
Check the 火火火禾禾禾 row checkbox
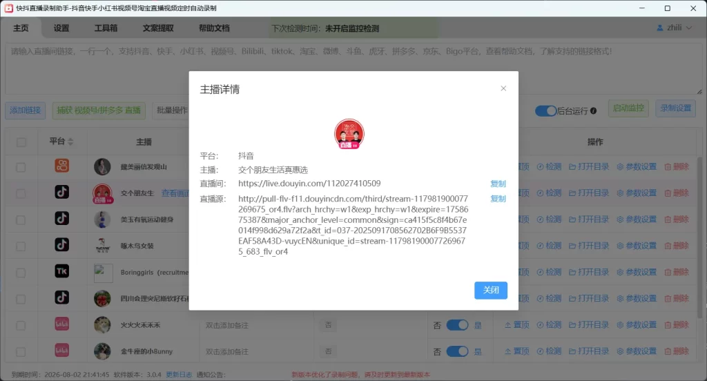pyautogui.click(x=21, y=325)
